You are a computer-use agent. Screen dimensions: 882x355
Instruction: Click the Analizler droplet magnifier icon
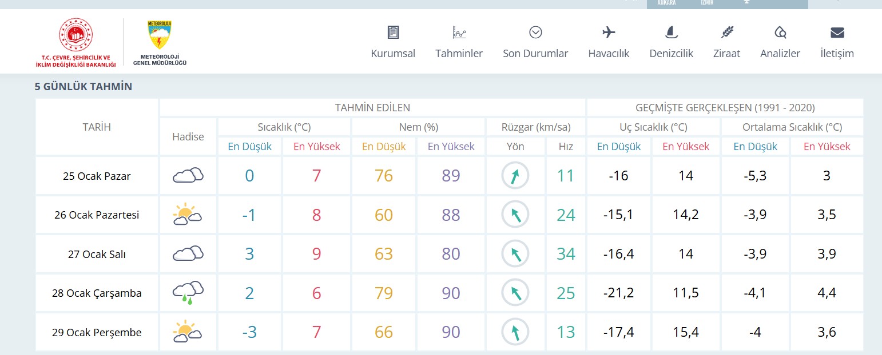[780, 33]
